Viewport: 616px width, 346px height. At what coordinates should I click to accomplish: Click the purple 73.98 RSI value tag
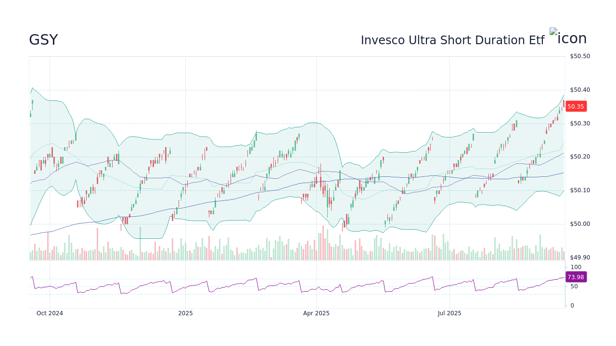click(576, 277)
